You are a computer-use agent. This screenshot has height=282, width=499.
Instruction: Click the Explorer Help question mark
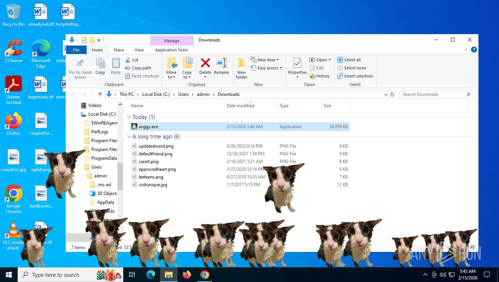(x=474, y=50)
